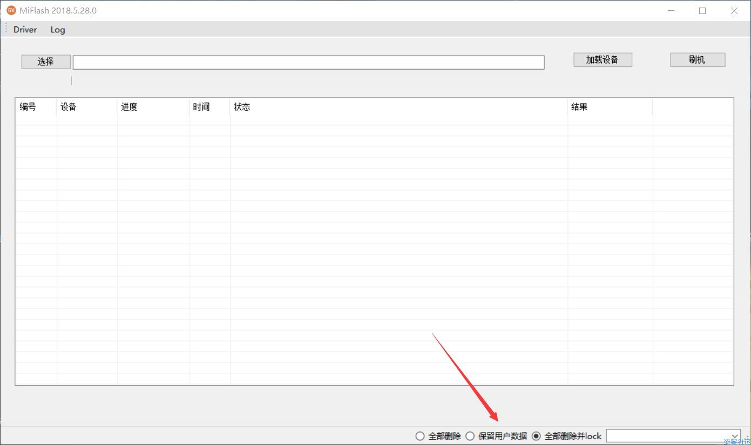Image resolution: width=751 pixels, height=445 pixels.
Task: Click the 状态 column header
Action: click(399, 107)
